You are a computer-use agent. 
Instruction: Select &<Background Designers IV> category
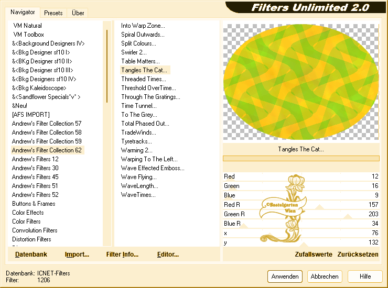click(48, 43)
